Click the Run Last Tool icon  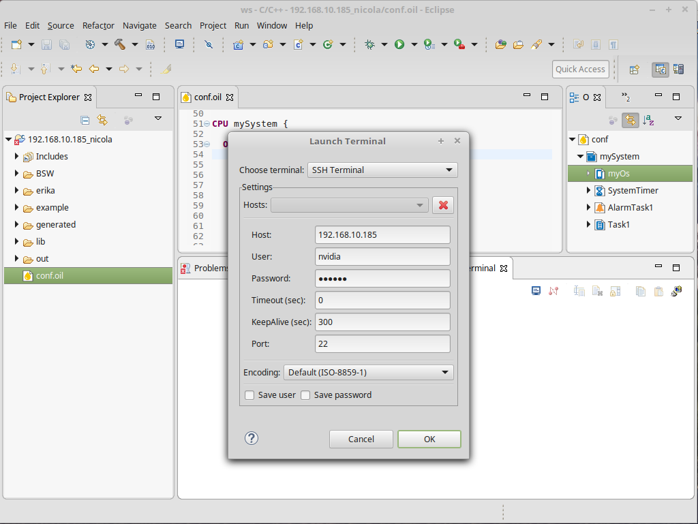[x=459, y=44]
